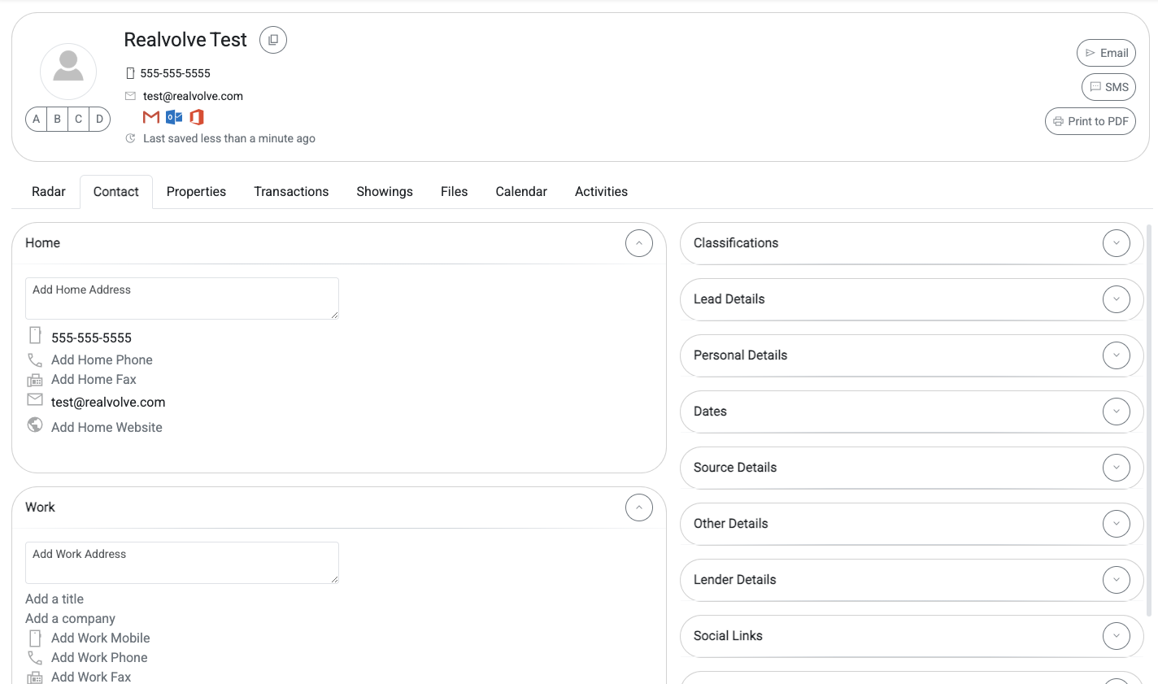Set contact rating to D
Viewport: 1158px width, 684px height.
click(100, 119)
